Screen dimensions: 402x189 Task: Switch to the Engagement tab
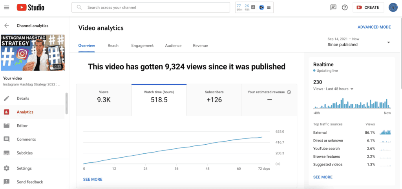coord(143,45)
